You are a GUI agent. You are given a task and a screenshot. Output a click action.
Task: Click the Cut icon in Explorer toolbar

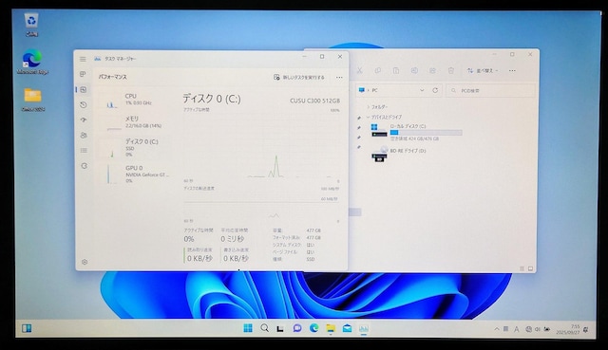tap(359, 70)
